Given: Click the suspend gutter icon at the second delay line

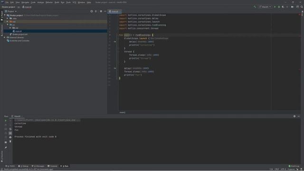Looking at the screenshot, I should pos(115,68).
